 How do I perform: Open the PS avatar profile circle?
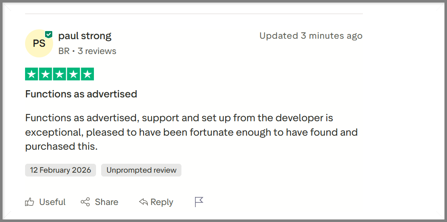tap(39, 43)
